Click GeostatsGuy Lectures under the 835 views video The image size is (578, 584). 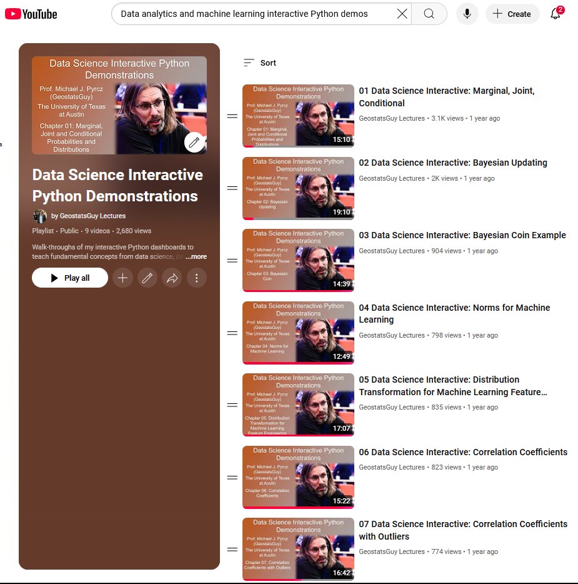coord(392,408)
